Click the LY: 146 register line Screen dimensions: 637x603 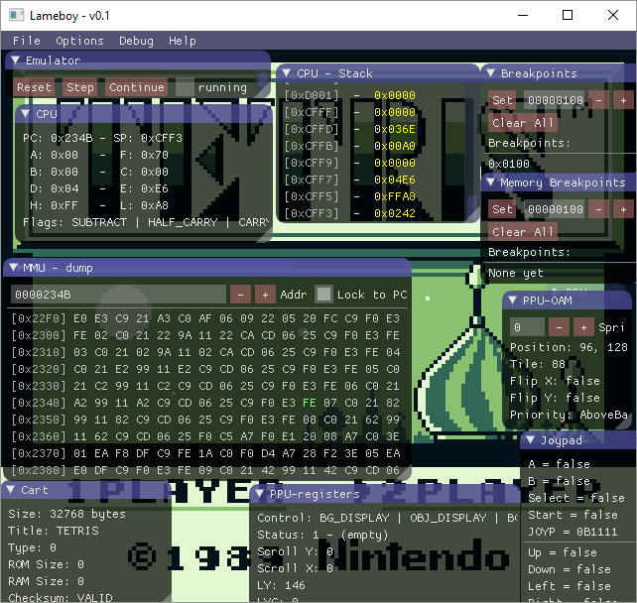(281, 585)
